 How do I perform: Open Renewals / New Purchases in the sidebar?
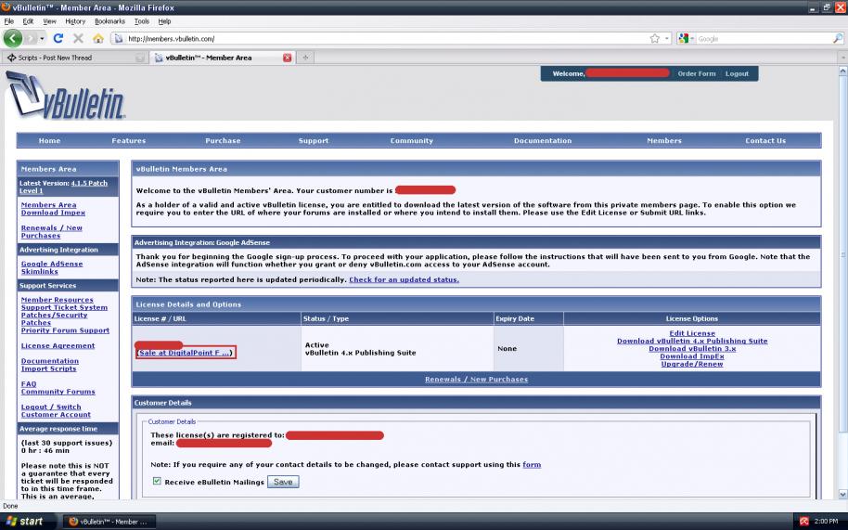coord(51,231)
